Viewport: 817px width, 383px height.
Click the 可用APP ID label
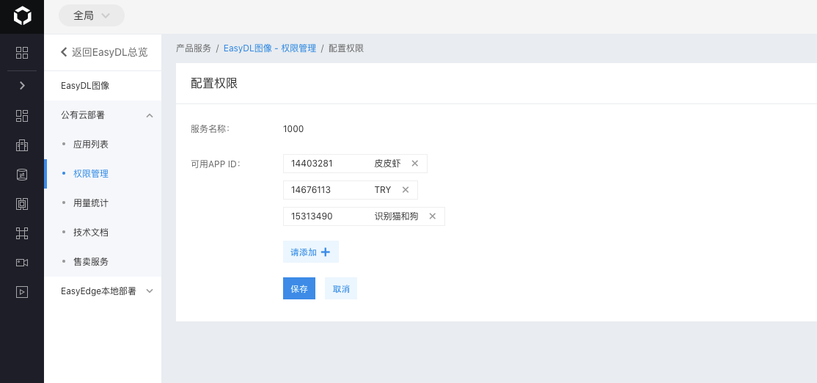(215, 164)
